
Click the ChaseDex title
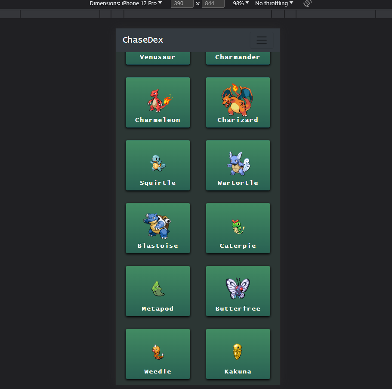pos(143,39)
